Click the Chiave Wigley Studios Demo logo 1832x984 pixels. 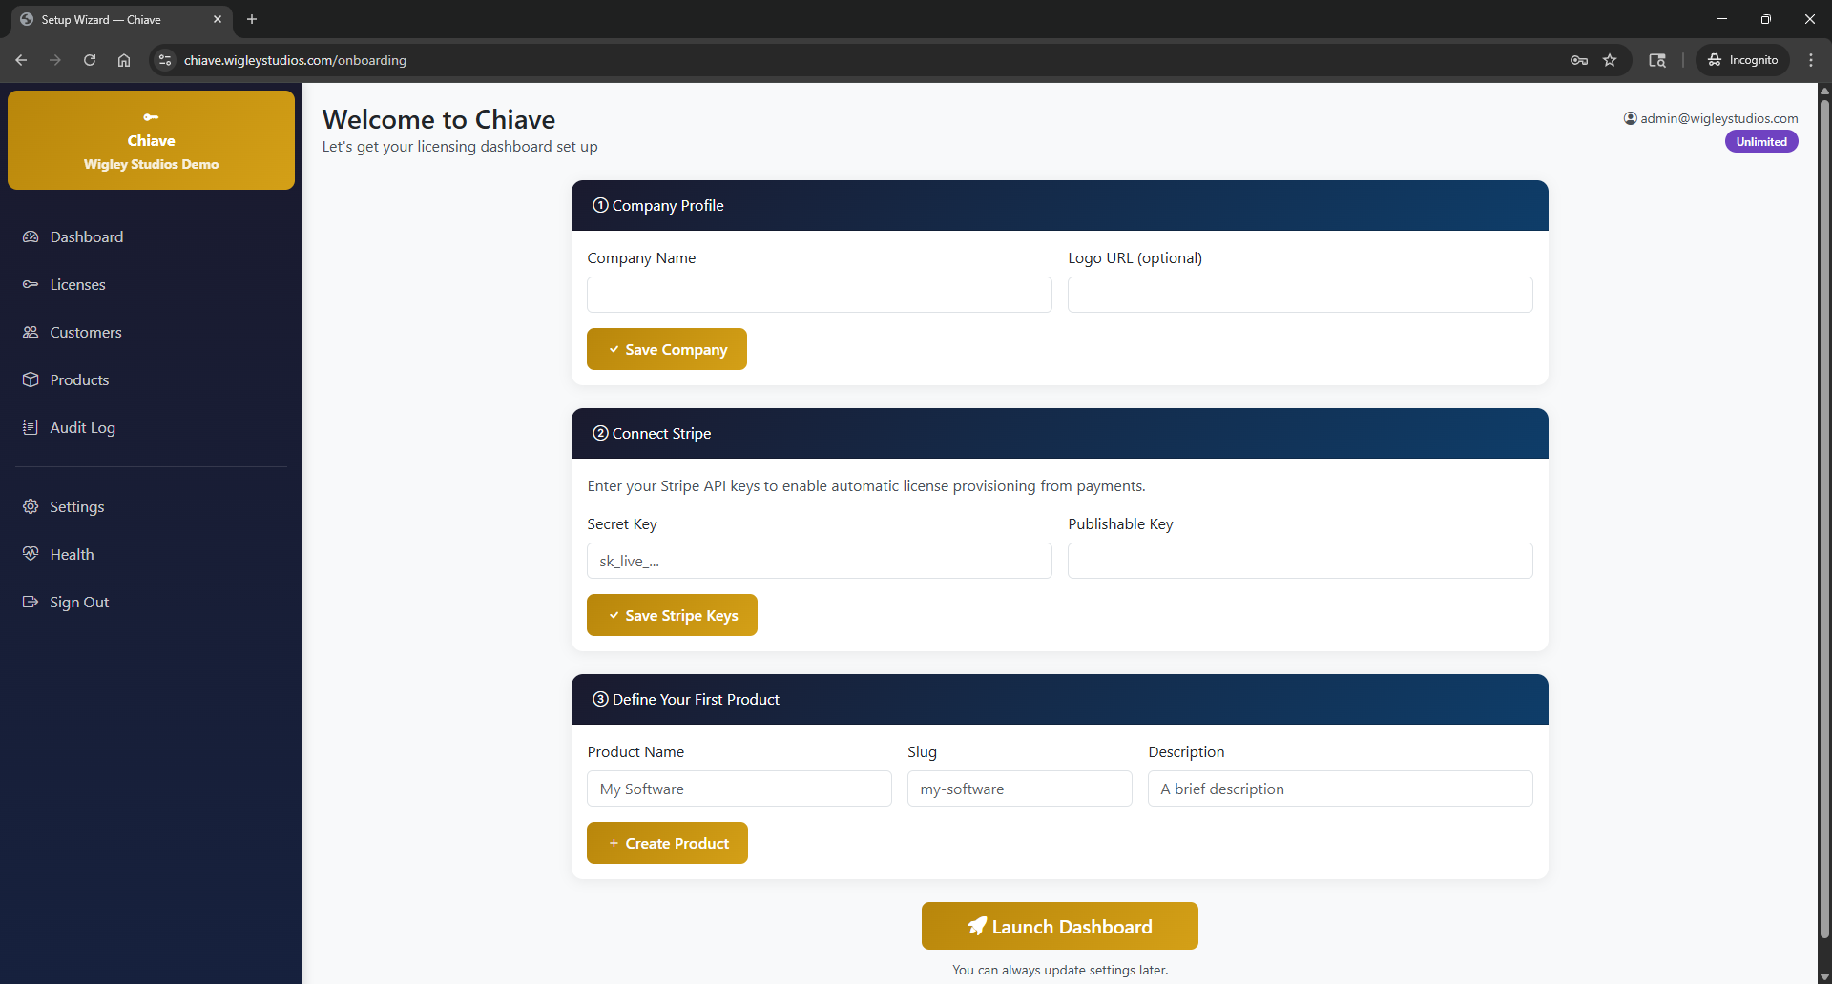151,140
